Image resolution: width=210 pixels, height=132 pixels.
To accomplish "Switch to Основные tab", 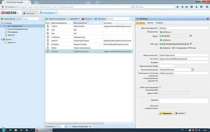I will 140,23.
